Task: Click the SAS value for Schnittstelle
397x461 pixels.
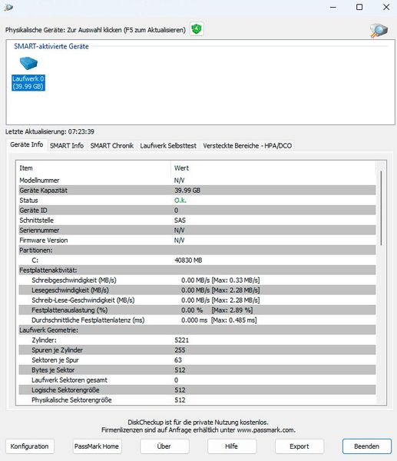Action: pos(180,221)
